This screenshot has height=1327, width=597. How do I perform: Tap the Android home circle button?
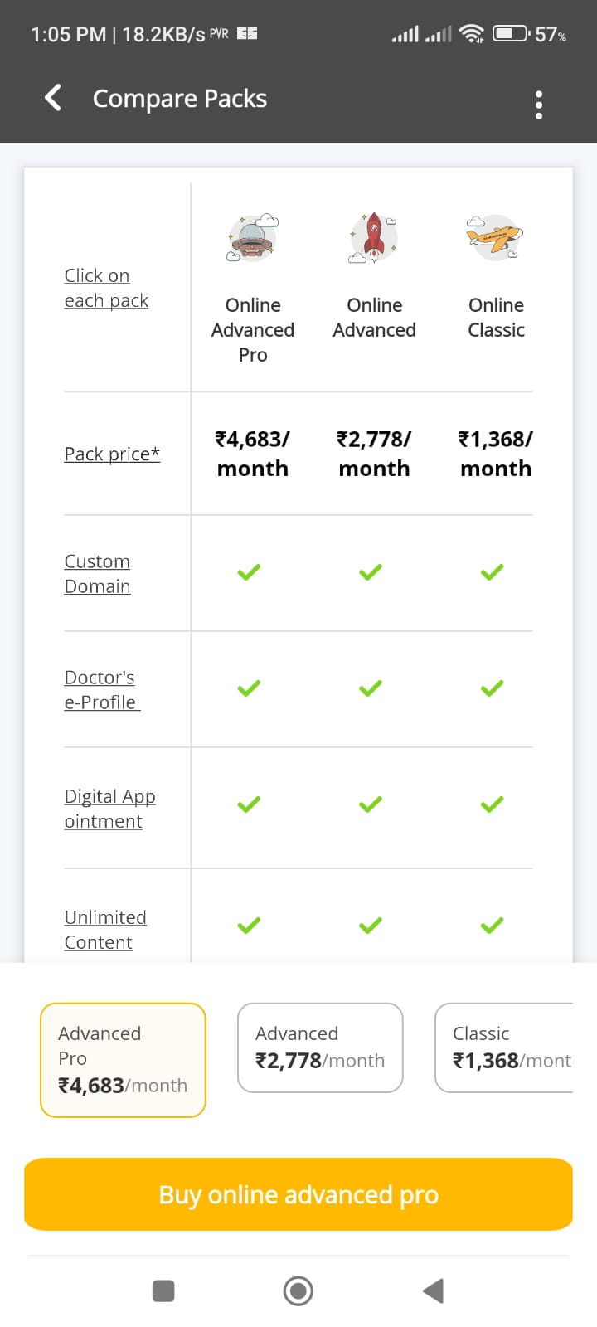point(298,1291)
